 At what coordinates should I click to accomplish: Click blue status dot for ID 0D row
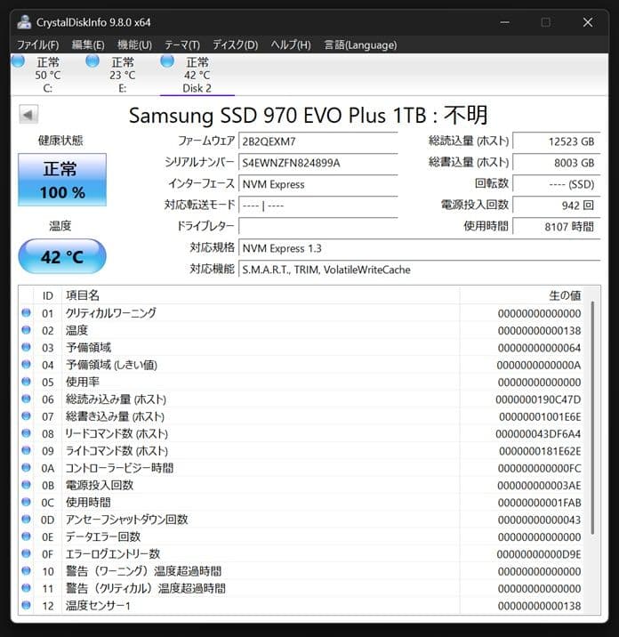(26, 520)
